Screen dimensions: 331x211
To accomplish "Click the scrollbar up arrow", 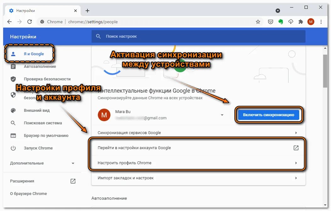I will coord(325,48).
